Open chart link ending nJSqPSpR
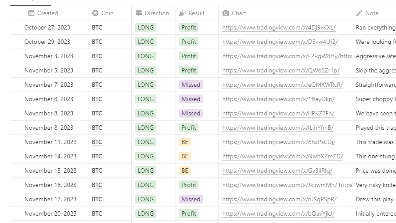The width and height of the screenshot is (396, 223). (279, 199)
